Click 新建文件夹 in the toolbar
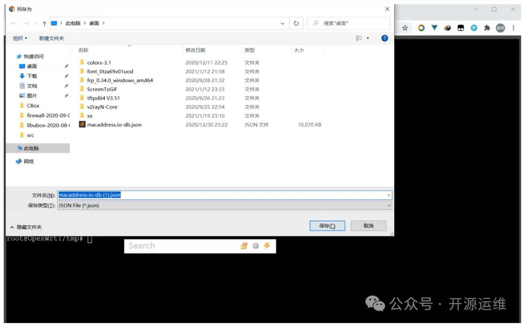The height and width of the screenshot is (325, 523). tap(51, 38)
